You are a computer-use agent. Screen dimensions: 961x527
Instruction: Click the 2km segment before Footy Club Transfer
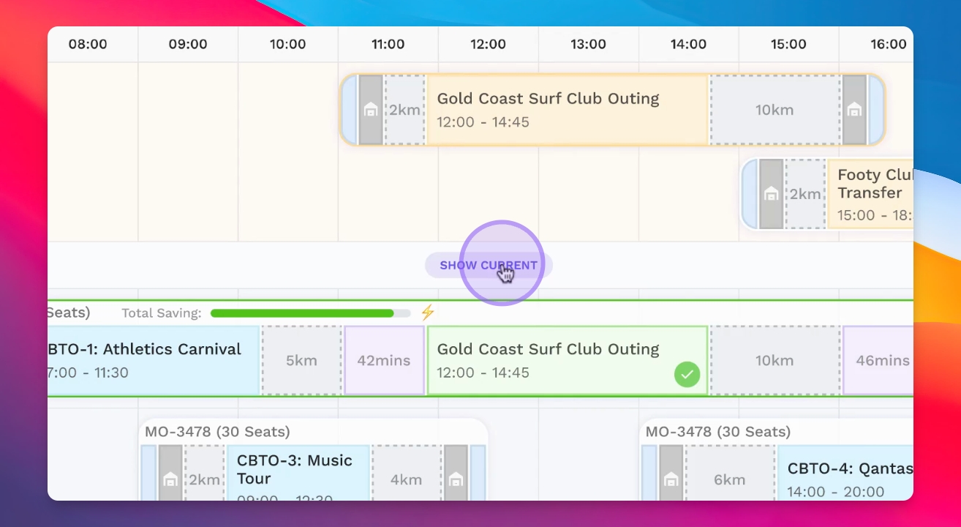(x=804, y=194)
